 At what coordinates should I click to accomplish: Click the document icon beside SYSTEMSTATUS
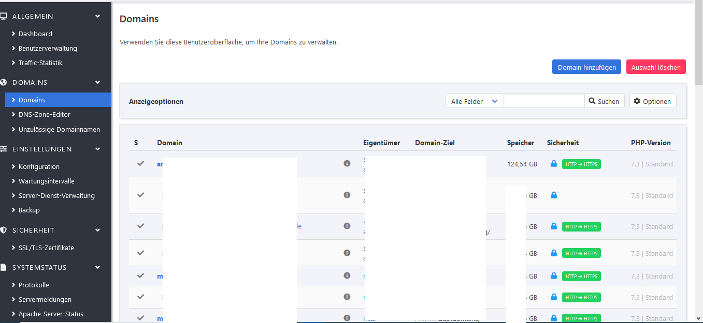tap(4, 267)
